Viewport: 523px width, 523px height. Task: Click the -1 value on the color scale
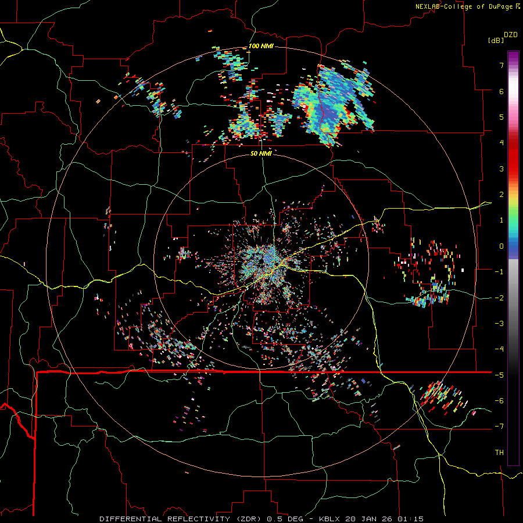click(x=499, y=272)
